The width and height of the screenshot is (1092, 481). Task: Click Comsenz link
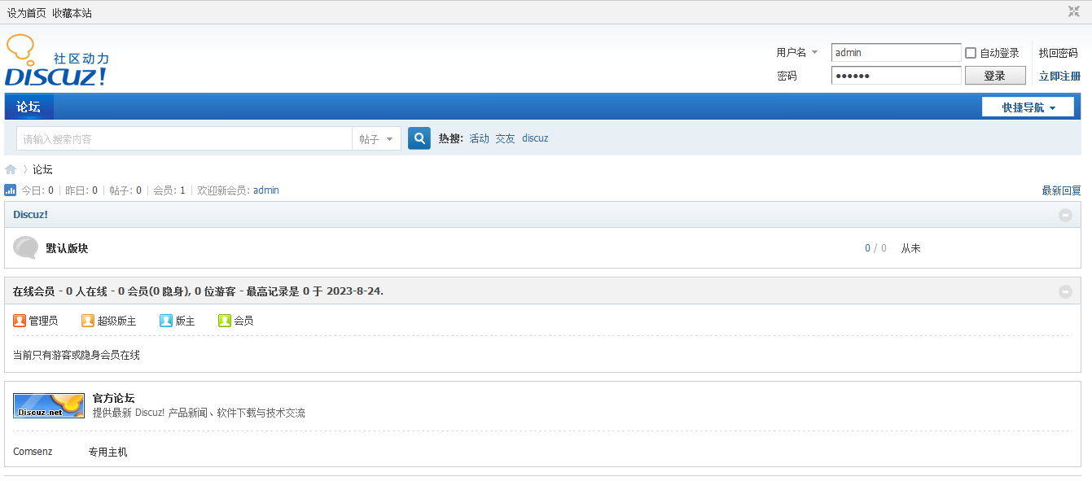point(33,452)
